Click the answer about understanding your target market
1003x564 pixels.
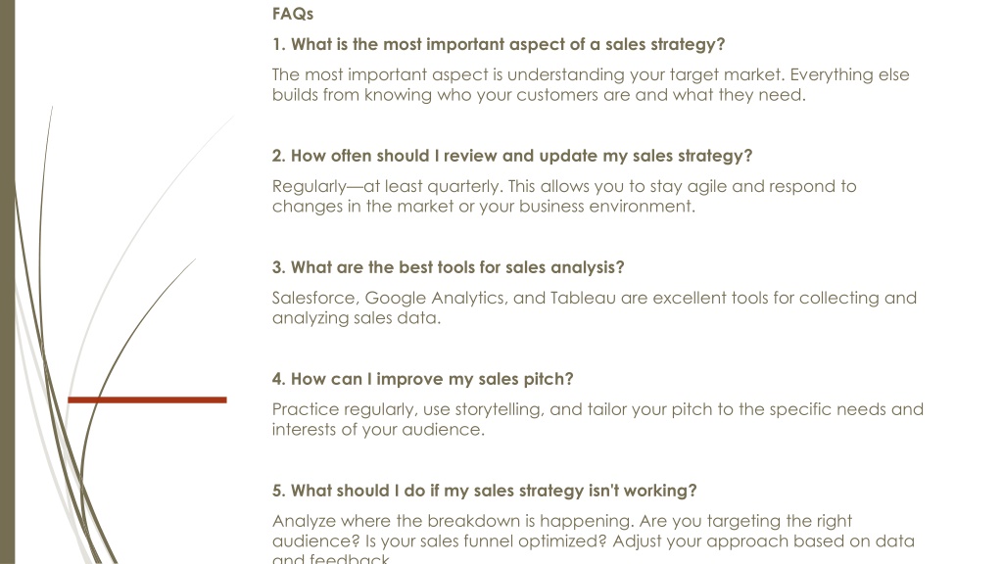(x=591, y=84)
